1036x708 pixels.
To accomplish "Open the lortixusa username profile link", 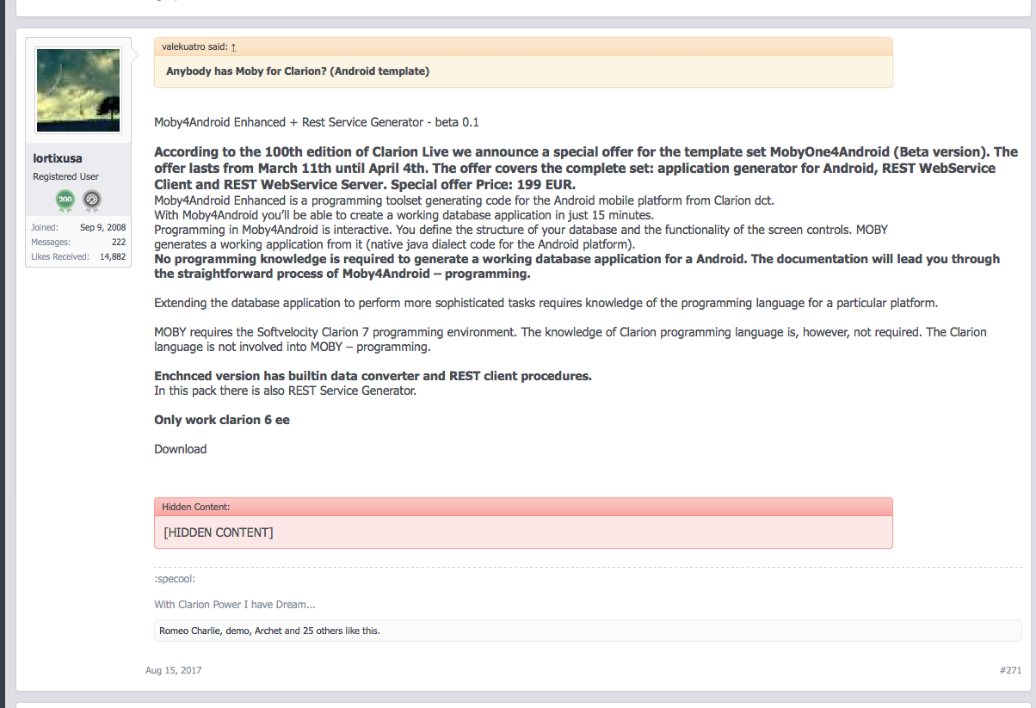I will coord(58,158).
